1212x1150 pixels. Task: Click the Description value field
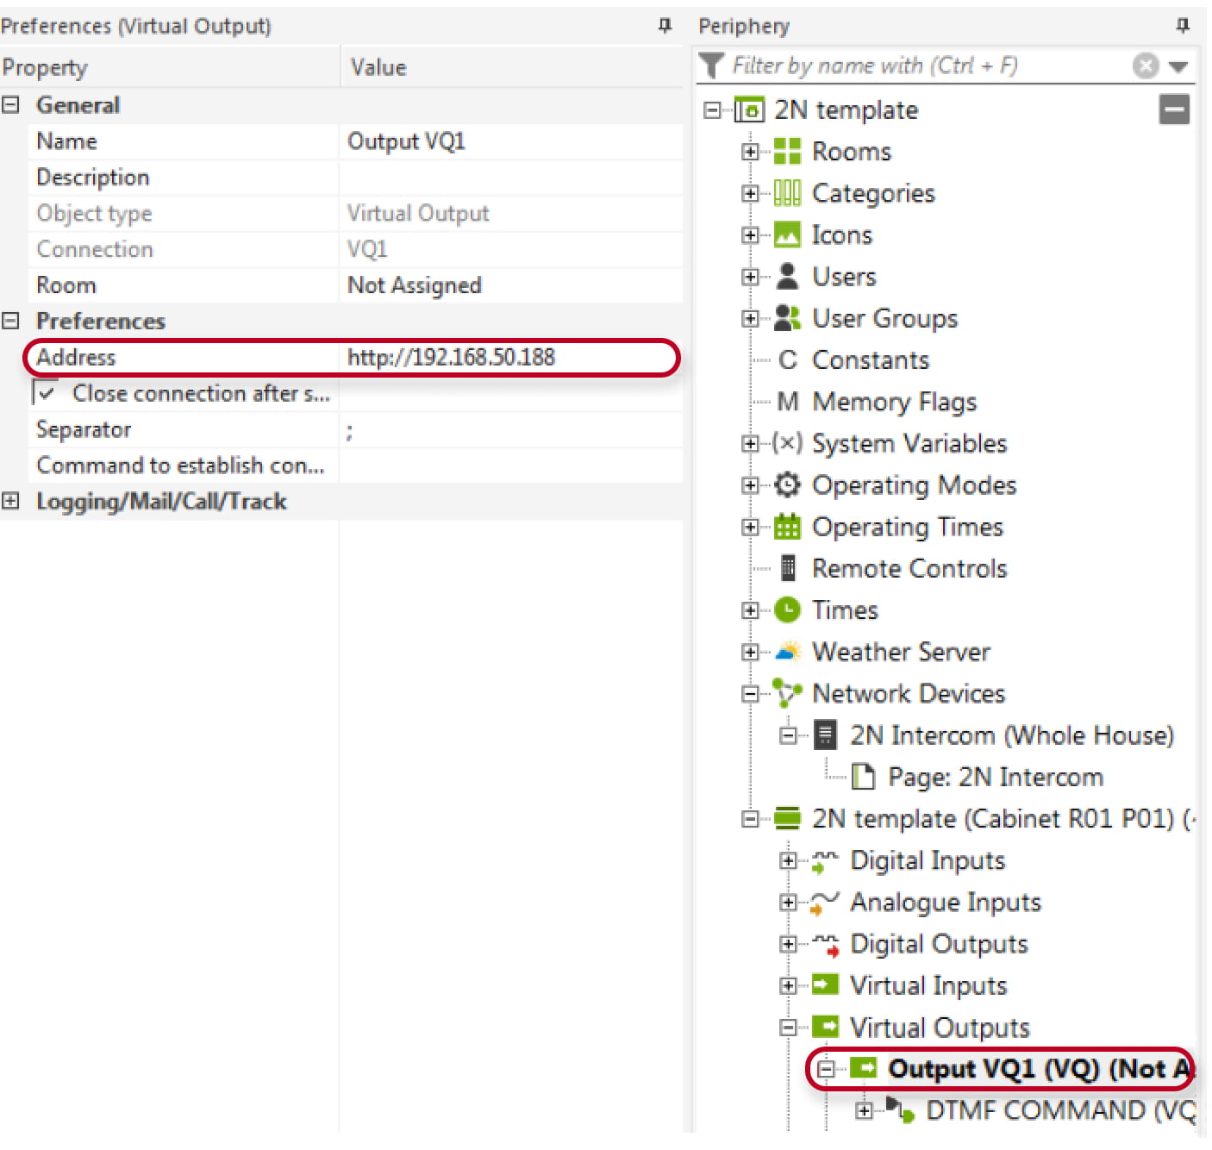click(x=511, y=177)
